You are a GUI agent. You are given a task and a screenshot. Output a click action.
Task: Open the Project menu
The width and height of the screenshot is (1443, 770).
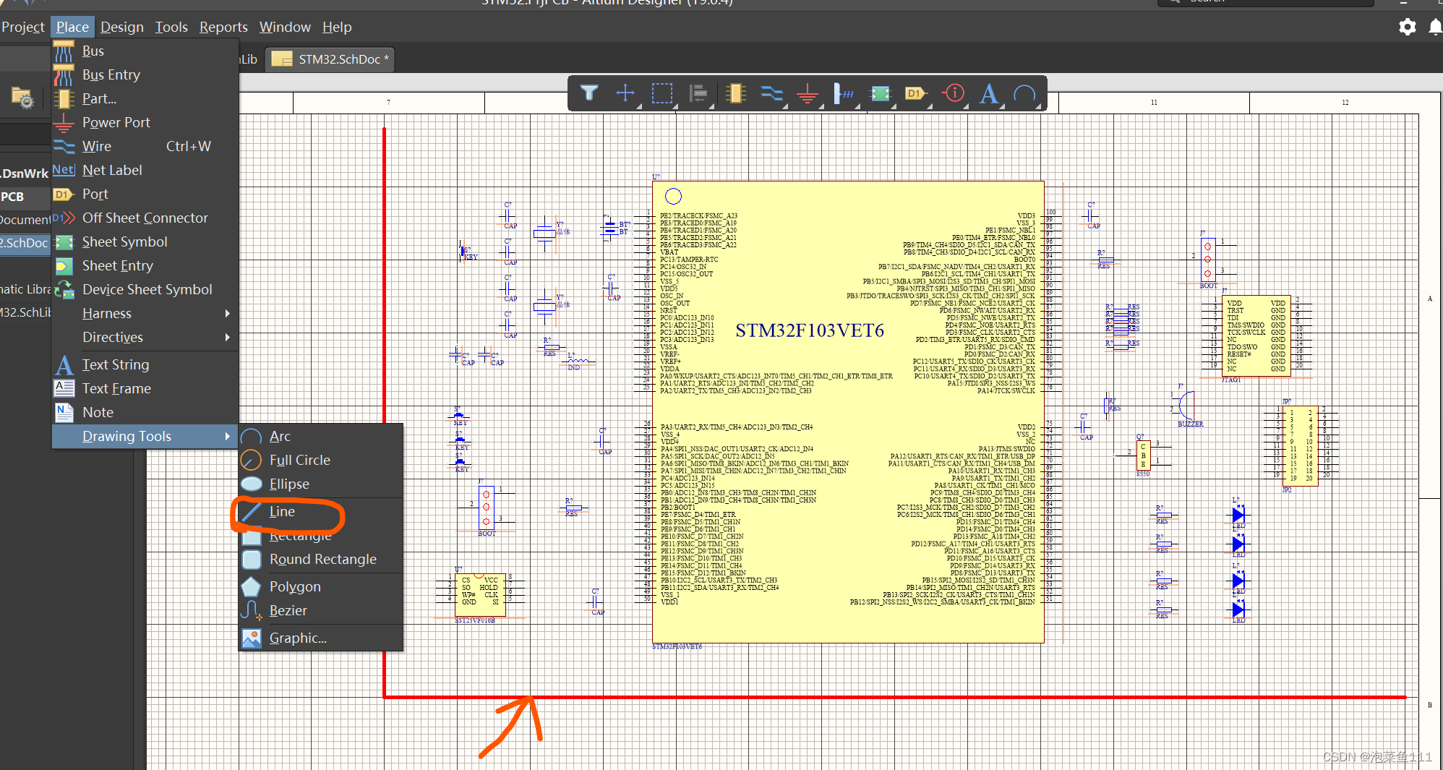coord(23,27)
